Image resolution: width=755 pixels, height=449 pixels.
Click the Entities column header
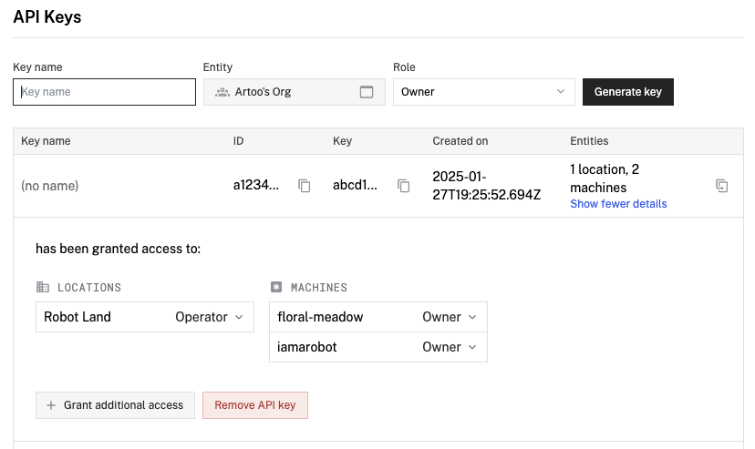589,141
